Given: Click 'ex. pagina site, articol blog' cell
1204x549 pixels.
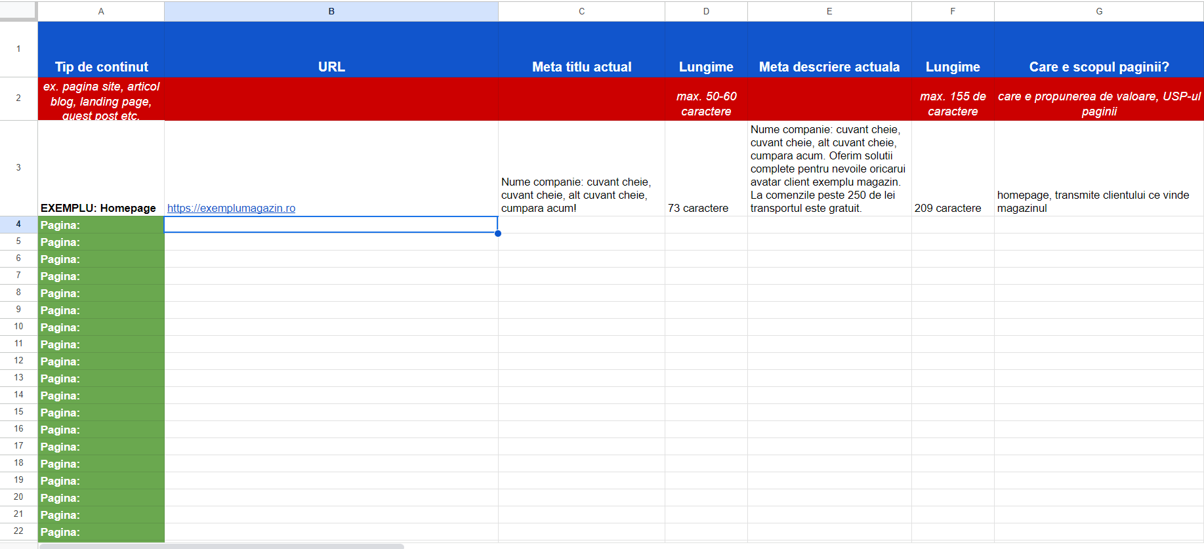Looking at the screenshot, I should pyautogui.click(x=101, y=99).
